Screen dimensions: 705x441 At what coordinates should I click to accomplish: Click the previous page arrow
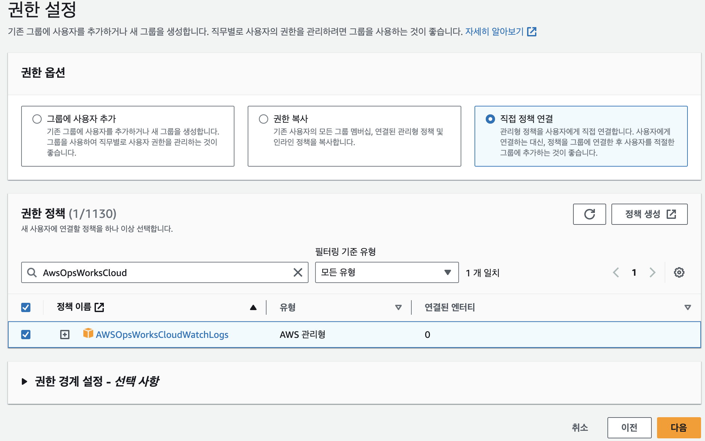click(x=616, y=272)
